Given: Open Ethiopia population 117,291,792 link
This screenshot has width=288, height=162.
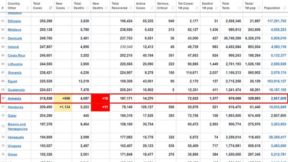Looking at the screenshot, I should [277, 21].
